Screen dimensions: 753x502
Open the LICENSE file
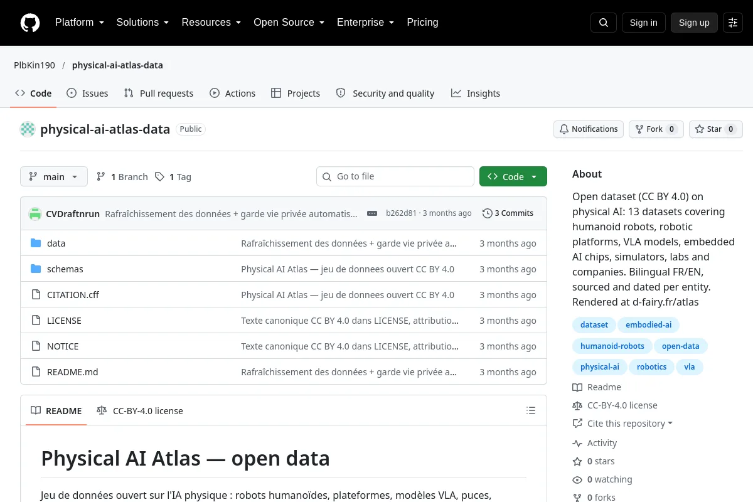tap(64, 321)
